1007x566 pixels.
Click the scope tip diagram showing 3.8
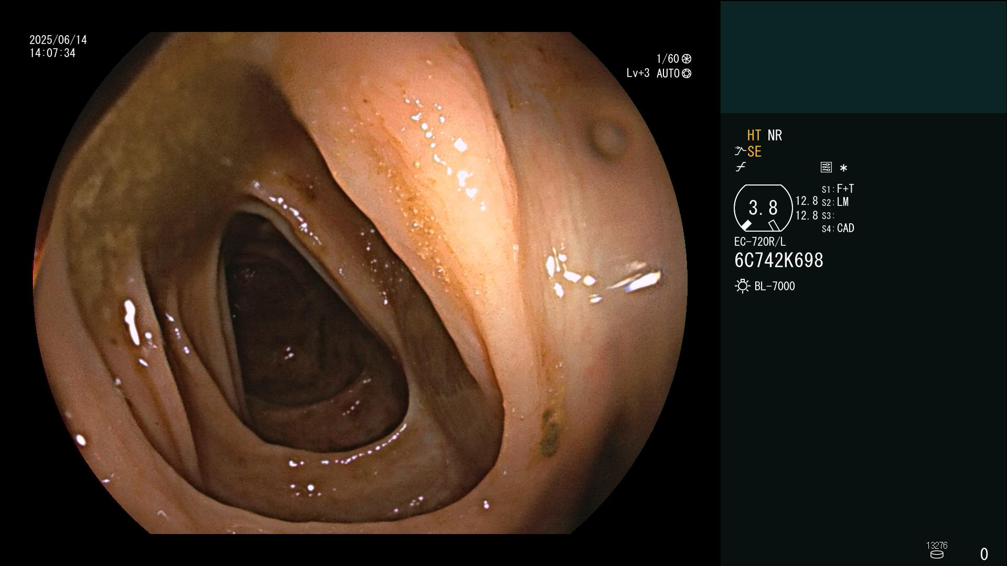(763, 208)
